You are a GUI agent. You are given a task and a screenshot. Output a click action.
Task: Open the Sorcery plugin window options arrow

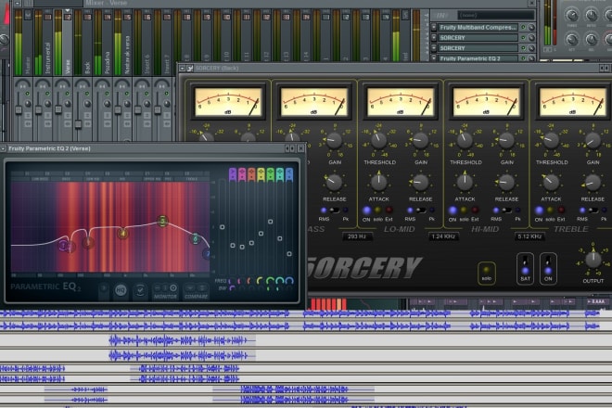click(x=183, y=69)
